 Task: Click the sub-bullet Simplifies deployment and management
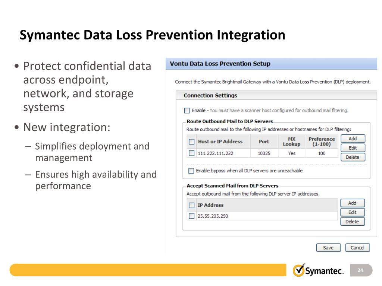point(93,152)
